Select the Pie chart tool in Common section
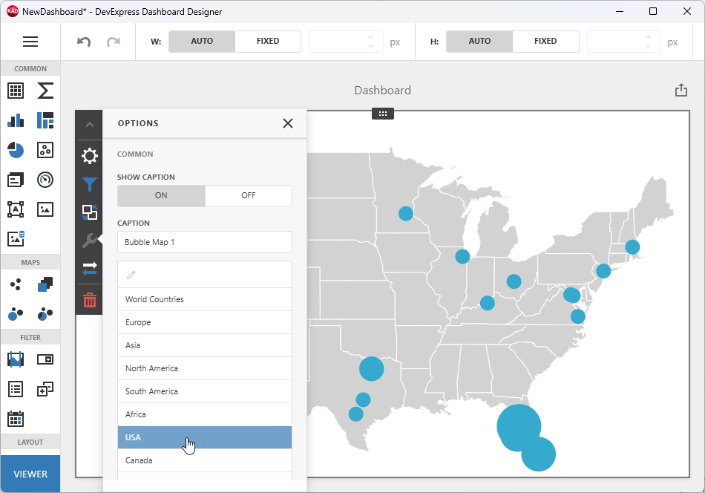 point(16,150)
